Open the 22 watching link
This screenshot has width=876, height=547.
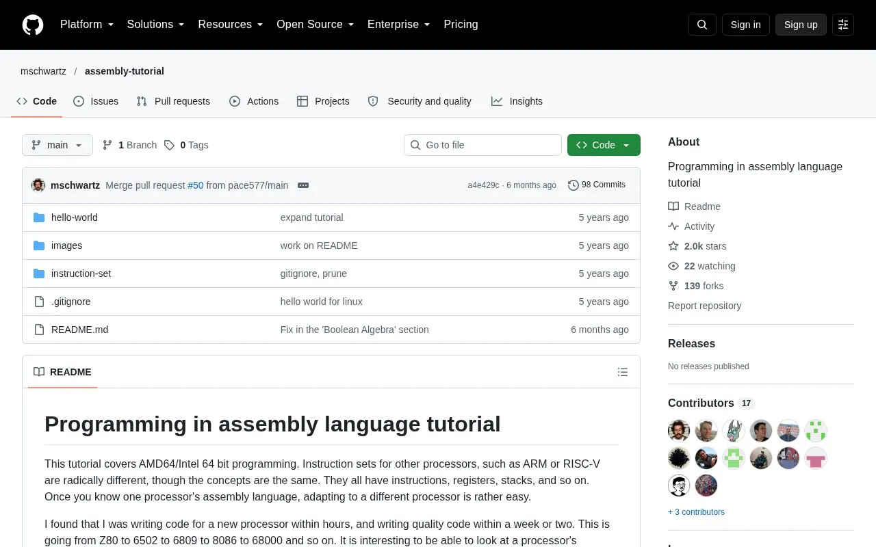[x=701, y=266]
